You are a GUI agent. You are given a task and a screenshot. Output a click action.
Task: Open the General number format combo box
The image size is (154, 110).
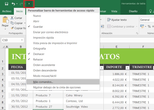147,20
